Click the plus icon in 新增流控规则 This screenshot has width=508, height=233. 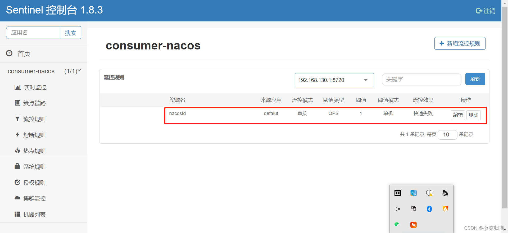coord(442,43)
